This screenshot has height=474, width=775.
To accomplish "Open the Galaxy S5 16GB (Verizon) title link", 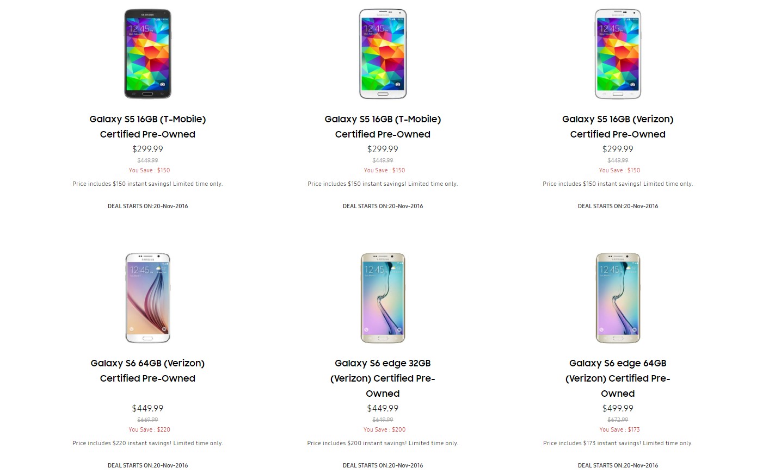I will click(618, 127).
